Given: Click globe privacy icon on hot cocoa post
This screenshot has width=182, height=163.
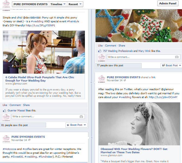Looking at the screenshot, I should click(29, 140).
